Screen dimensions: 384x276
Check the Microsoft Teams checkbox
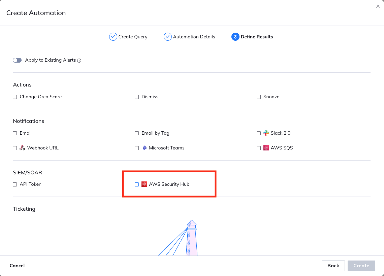tap(137, 148)
